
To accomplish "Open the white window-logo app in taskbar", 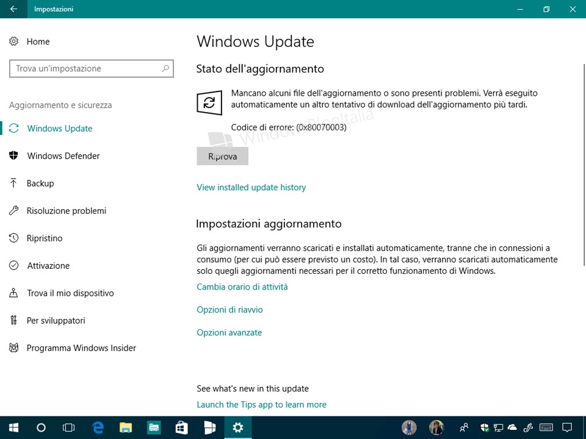I will [x=209, y=427].
